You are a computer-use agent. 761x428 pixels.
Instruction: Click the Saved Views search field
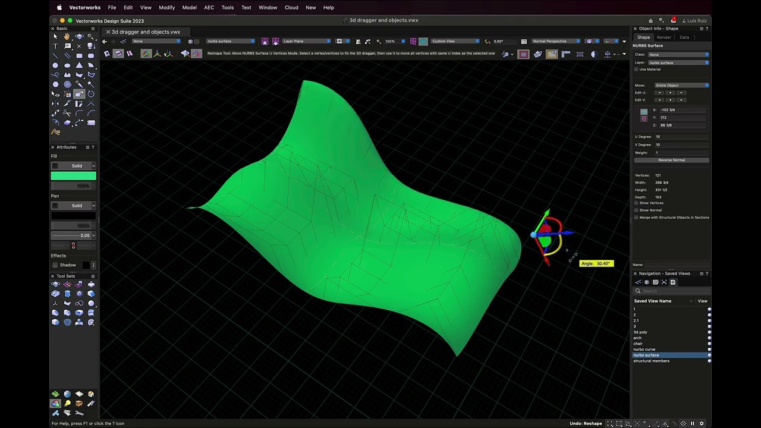tap(671, 291)
